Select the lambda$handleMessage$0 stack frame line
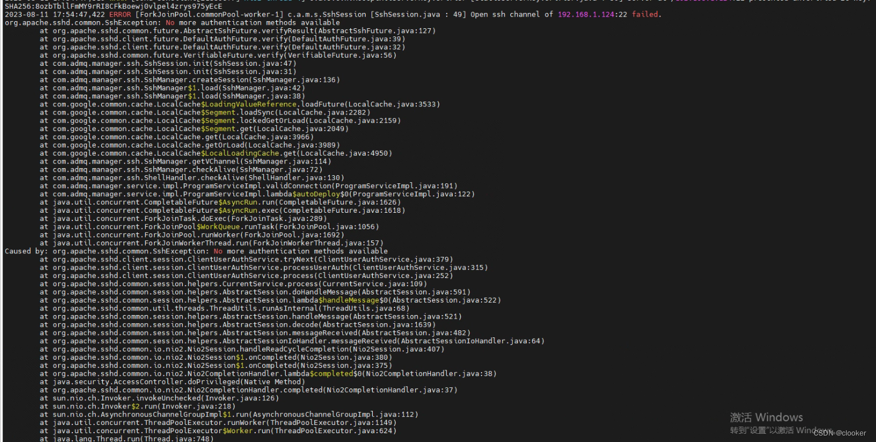Viewport: 876px width, 442px height. click(270, 300)
